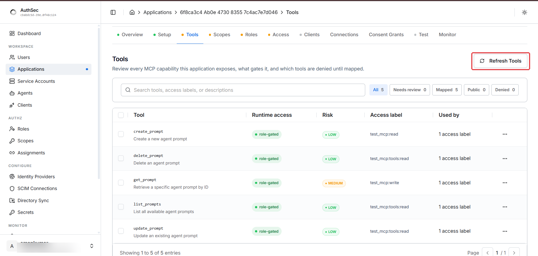Viewport: 538px width, 256px height.
Task: Go to previous page arrow
Action: [x=488, y=253]
